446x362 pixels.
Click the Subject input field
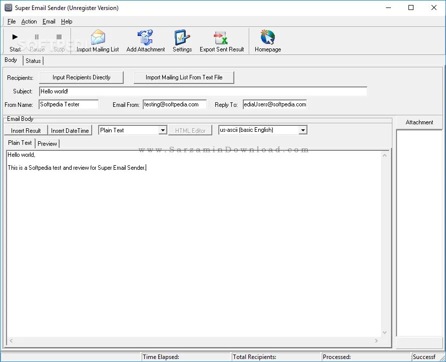tap(203, 91)
